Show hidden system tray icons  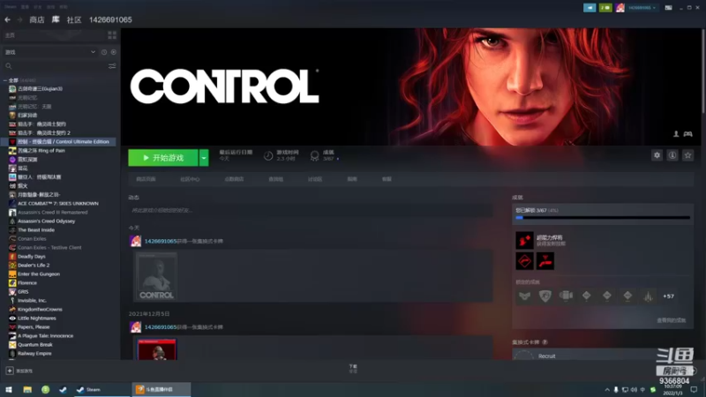point(607,389)
